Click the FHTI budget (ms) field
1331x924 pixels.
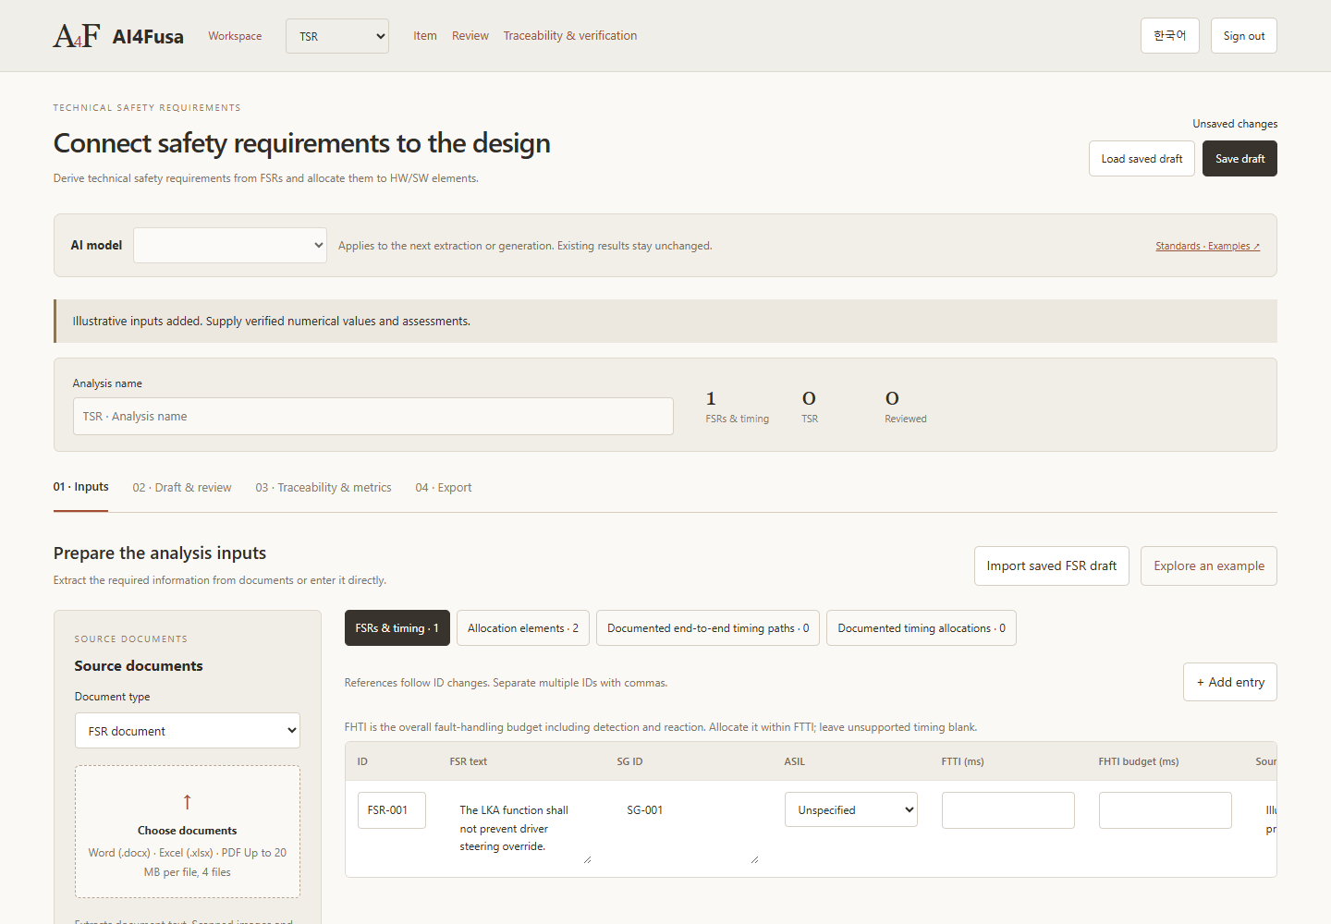(x=1166, y=810)
